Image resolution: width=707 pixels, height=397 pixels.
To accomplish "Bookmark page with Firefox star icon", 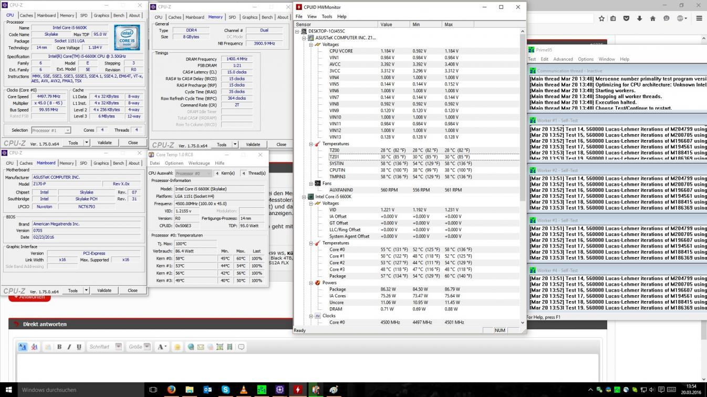I will point(601,18).
